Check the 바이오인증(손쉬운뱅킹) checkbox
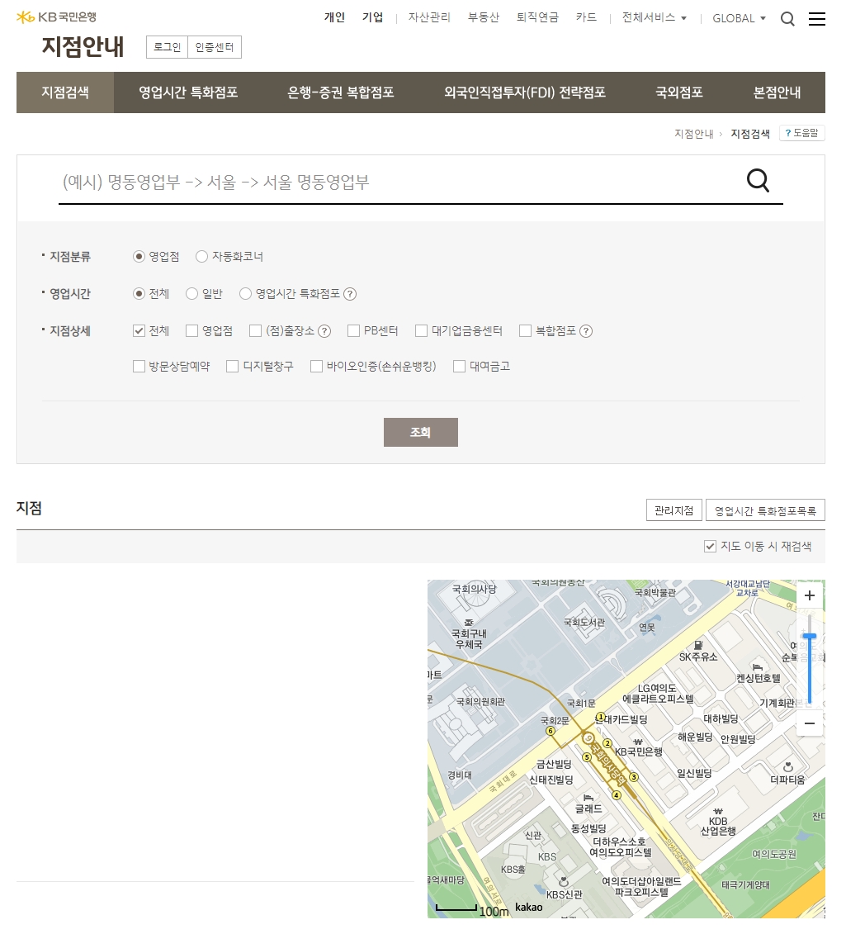Screen dimensions: 846x934 point(316,367)
